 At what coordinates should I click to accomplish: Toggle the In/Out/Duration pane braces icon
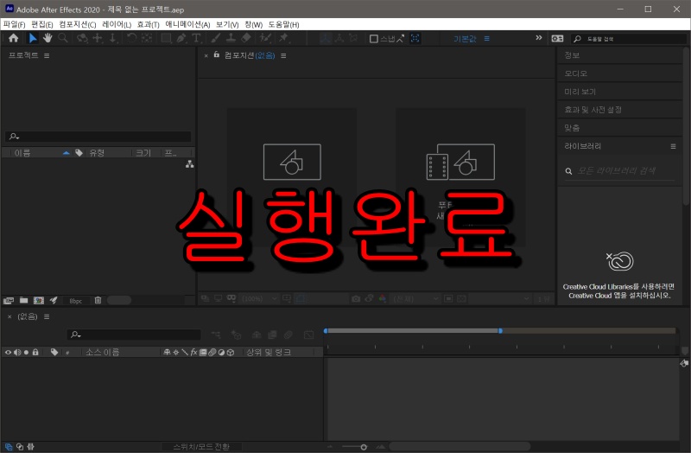click(30, 446)
